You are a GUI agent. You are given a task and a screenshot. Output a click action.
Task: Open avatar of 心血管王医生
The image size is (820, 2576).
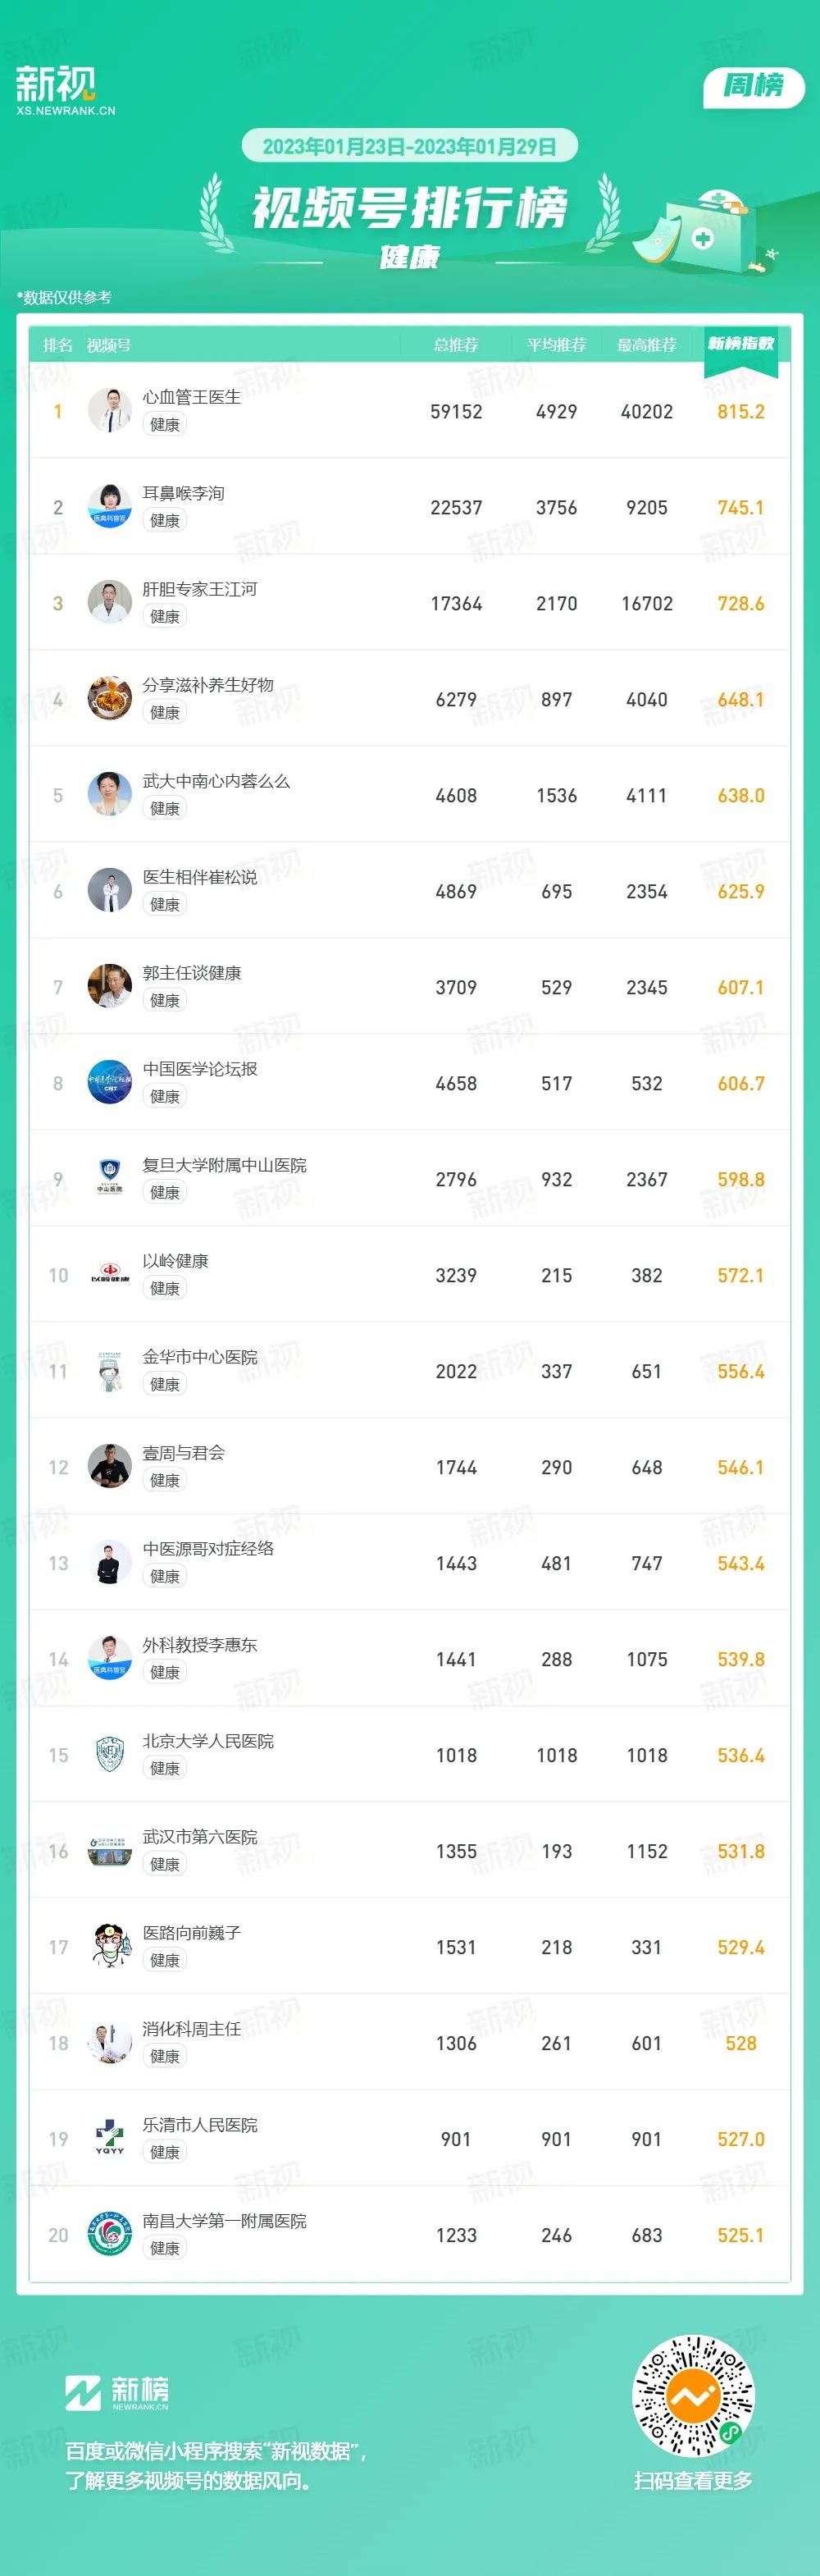(x=110, y=411)
